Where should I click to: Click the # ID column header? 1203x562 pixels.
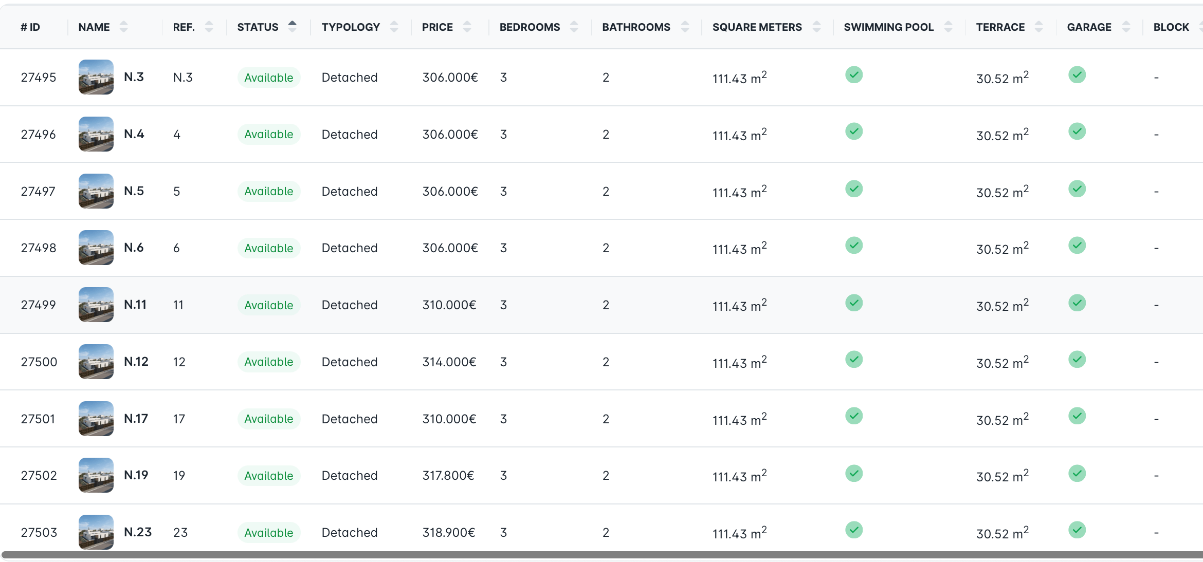[x=30, y=27]
